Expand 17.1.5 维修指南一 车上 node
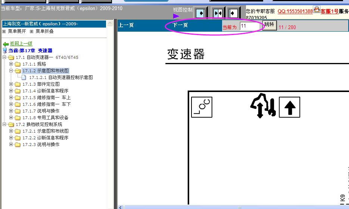Screen dimensions: 349x209 click(x=11, y=97)
